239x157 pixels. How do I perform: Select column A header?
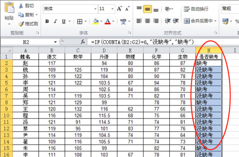(x=25, y=50)
